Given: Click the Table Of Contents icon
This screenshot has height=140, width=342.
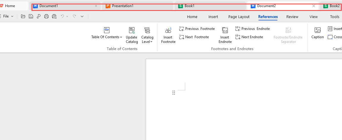Looking at the screenshot, I should (x=107, y=30).
